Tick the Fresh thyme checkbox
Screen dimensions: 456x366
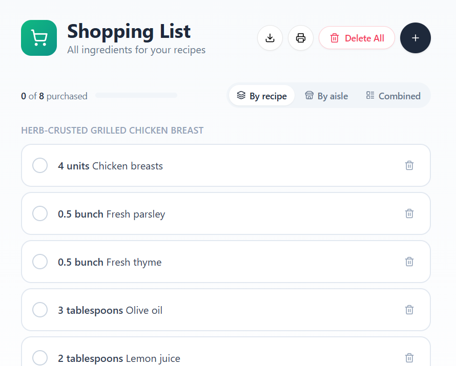[x=40, y=262]
